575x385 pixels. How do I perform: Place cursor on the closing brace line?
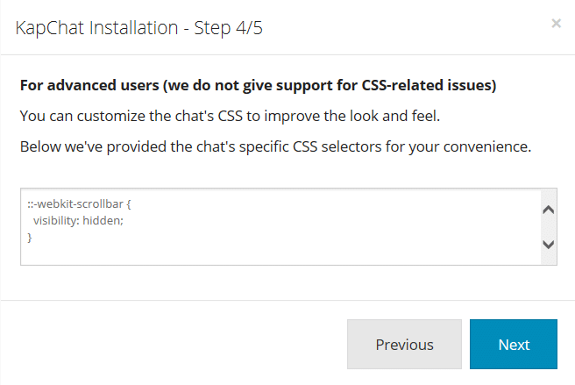pos(30,238)
